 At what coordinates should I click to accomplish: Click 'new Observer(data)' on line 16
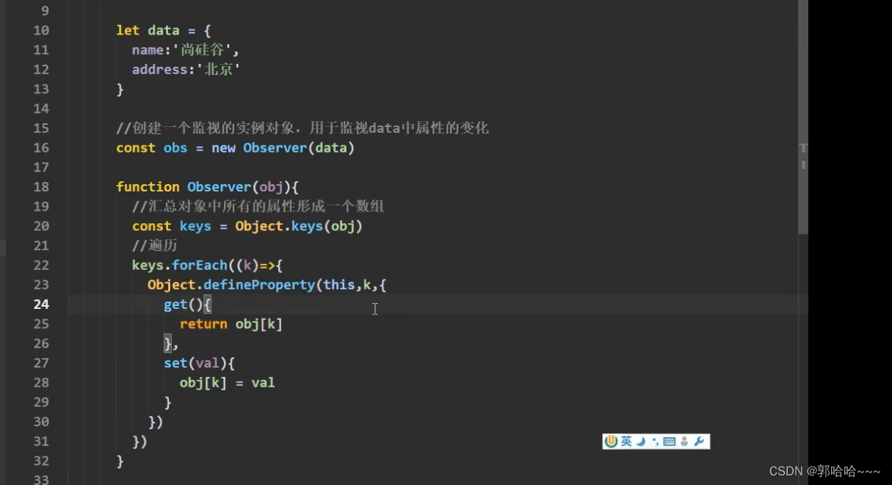point(283,147)
